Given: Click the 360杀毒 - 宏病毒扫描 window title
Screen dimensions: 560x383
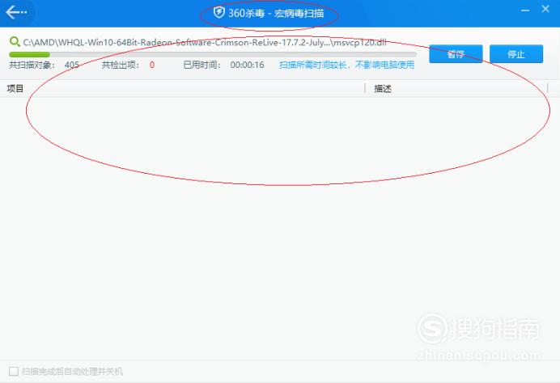Looking at the screenshot, I should pos(276,13).
